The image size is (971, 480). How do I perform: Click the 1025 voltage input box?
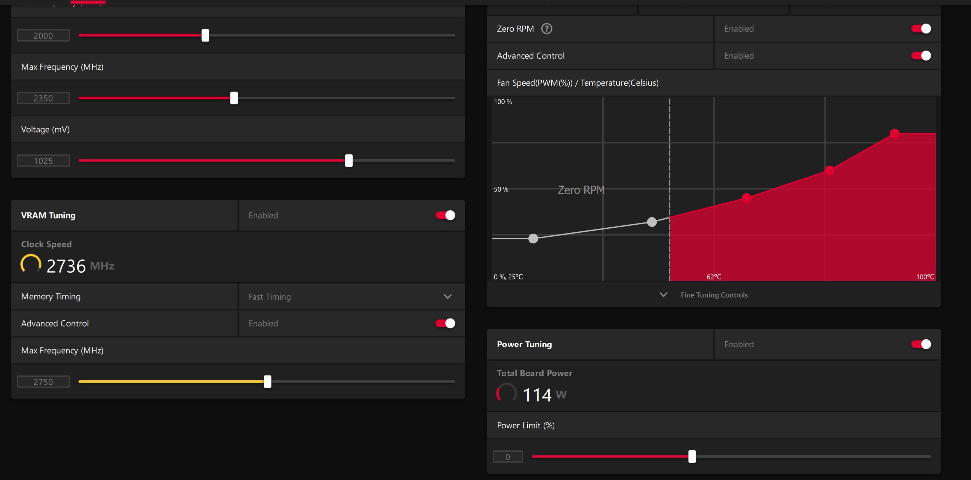pos(43,161)
